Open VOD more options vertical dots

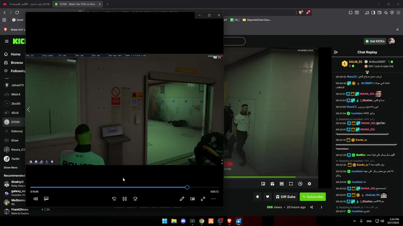[321, 207]
